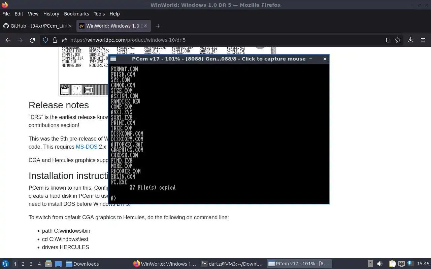The width and height of the screenshot is (431, 269).
Task: Open the clipboard manager tray icon
Action: pyautogui.click(x=392, y=264)
